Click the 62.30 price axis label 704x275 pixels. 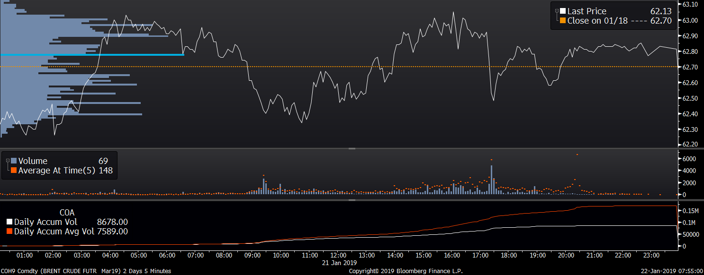pos(689,129)
